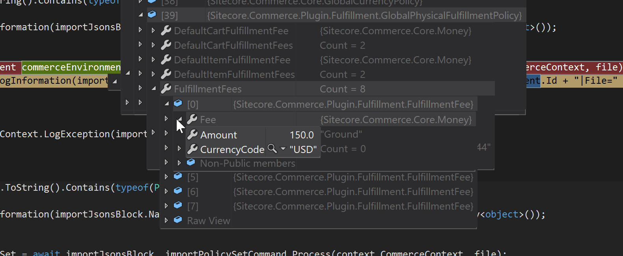This screenshot has height=256, width=623.
Task: Click the blue object icon of [0]
Action: 178,103
